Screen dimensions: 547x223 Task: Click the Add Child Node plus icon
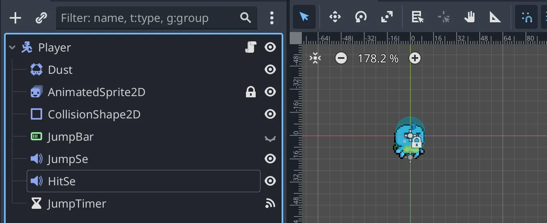(15, 18)
